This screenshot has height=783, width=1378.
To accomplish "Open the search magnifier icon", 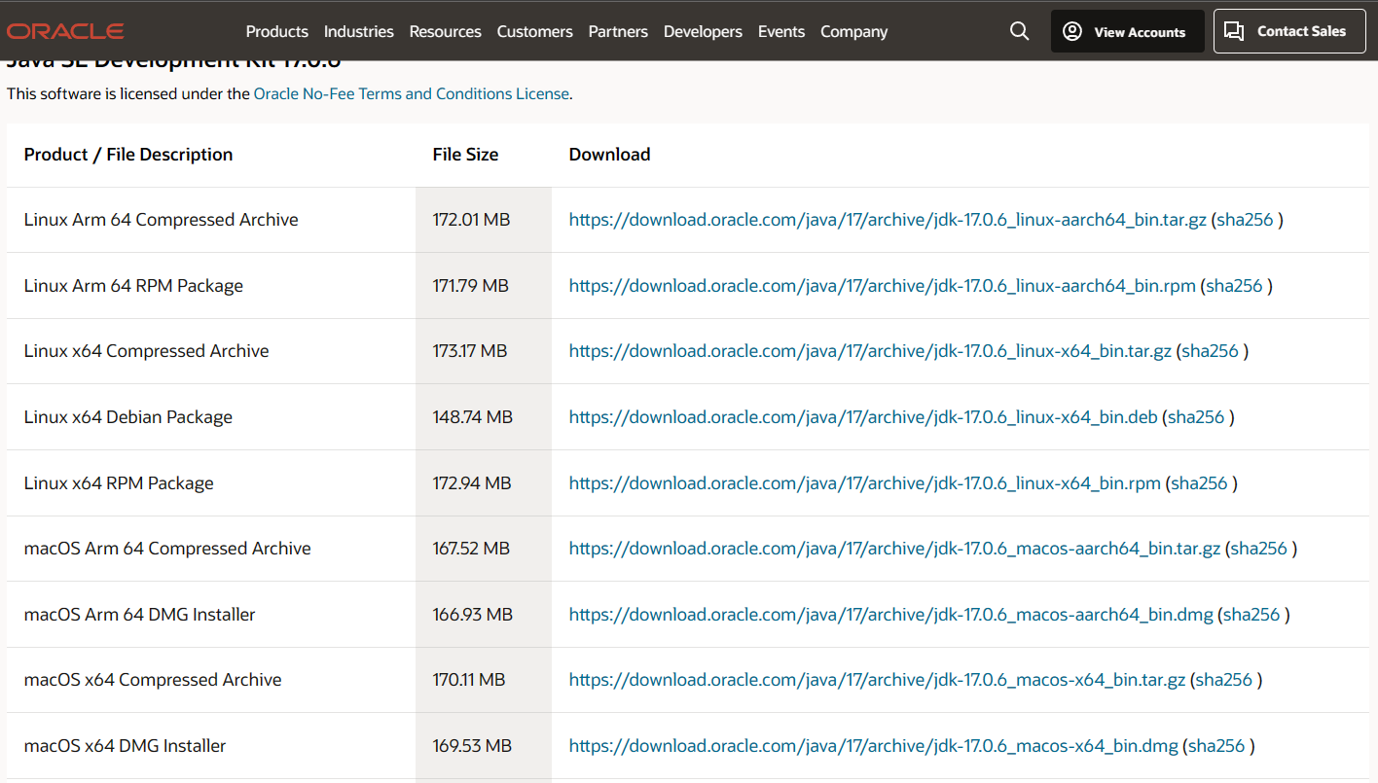I will pyautogui.click(x=1019, y=31).
